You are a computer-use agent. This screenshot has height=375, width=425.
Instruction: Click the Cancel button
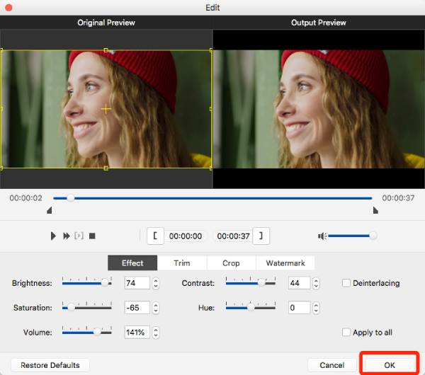click(332, 365)
